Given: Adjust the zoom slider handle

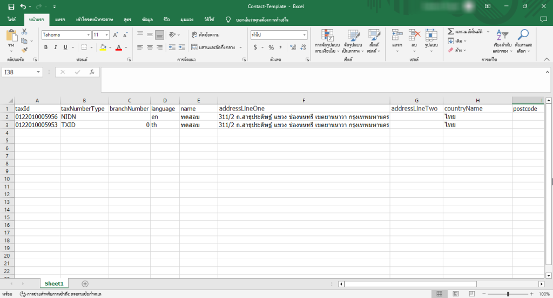Looking at the screenshot, I should 508,294.
